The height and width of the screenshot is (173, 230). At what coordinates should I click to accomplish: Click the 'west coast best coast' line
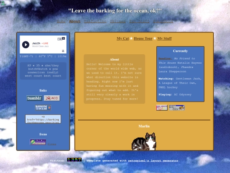[x=43, y=76]
